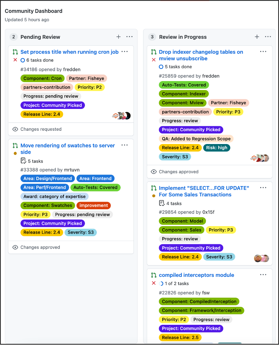Toggle the "Changes approved" eye under the indexer card
279x345 pixels.
pyautogui.click(x=153, y=172)
